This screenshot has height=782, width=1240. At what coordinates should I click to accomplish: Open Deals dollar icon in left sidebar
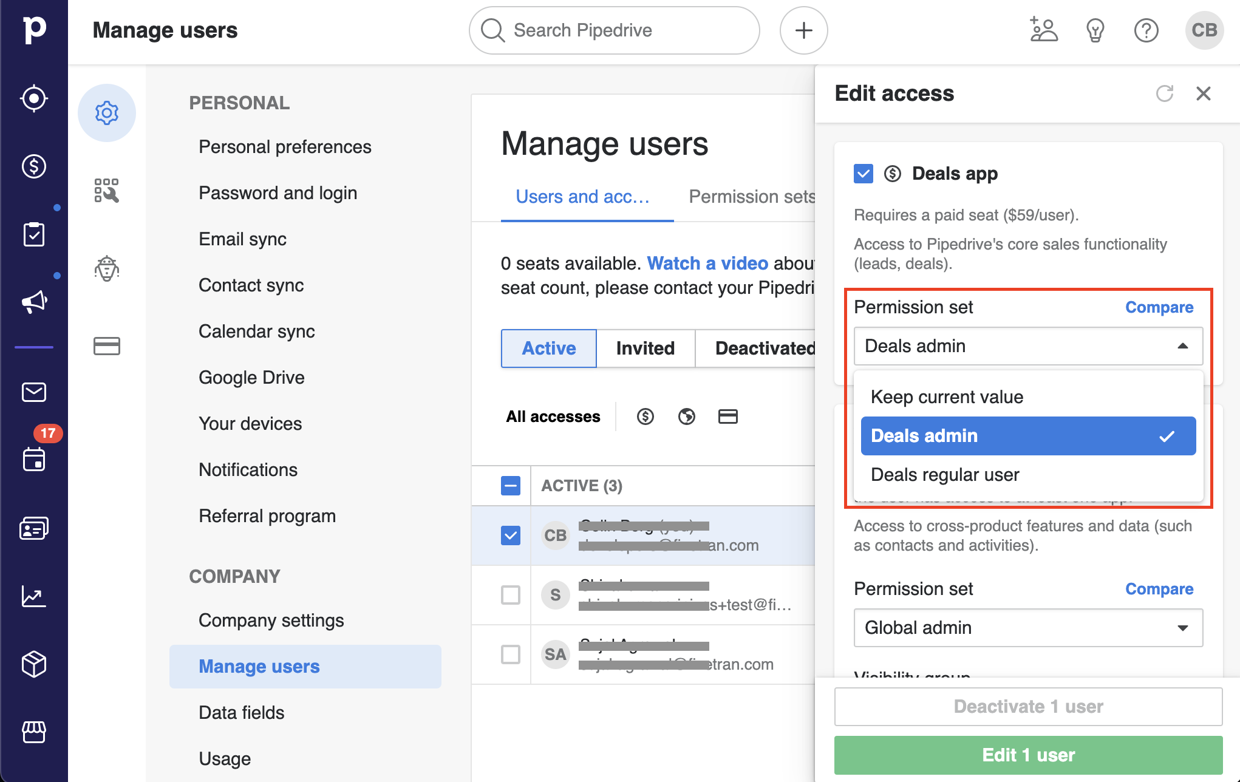(34, 166)
